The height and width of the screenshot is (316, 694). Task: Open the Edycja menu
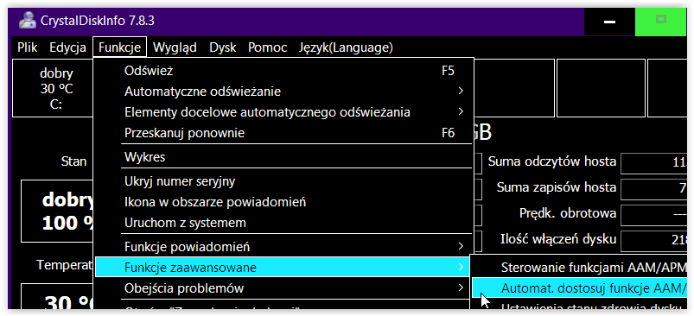pyautogui.click(x=67, y=47)
